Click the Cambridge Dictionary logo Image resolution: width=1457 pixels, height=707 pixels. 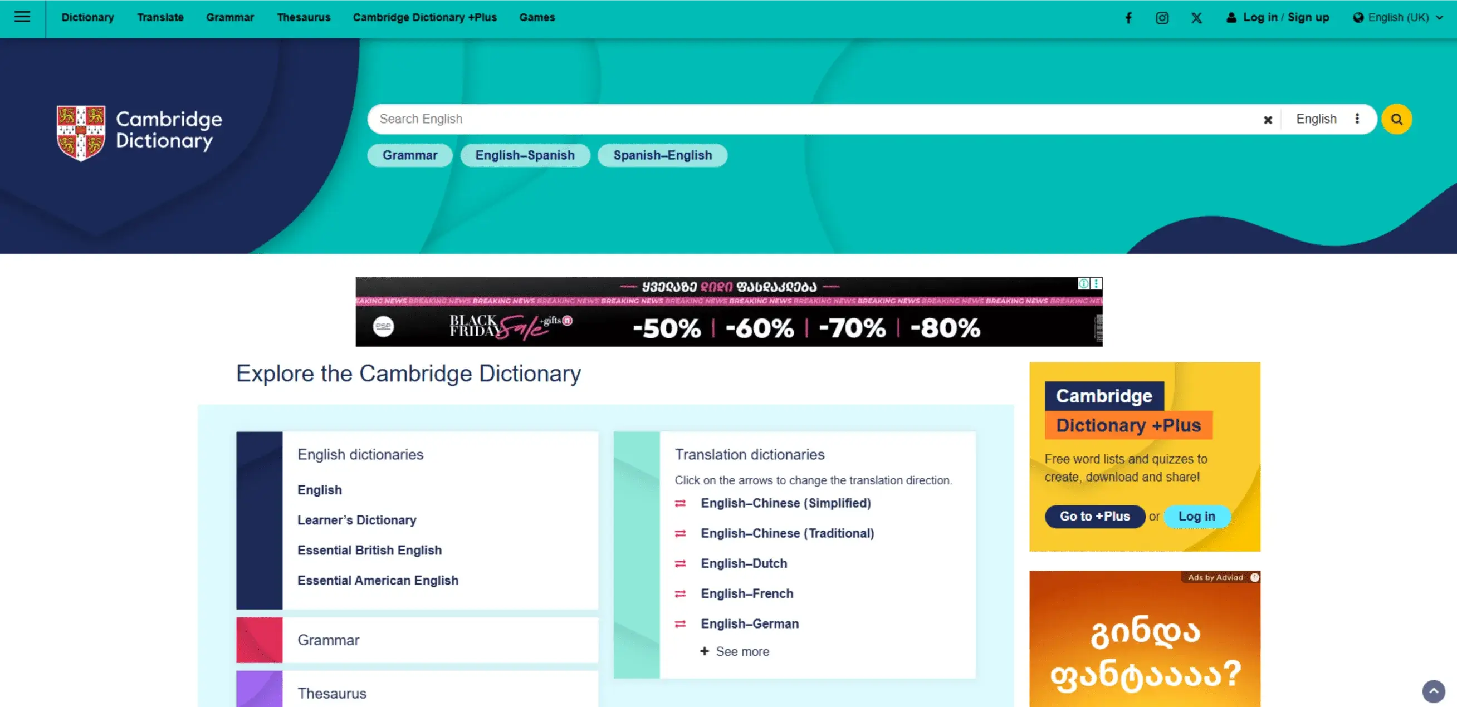[139, 132]
